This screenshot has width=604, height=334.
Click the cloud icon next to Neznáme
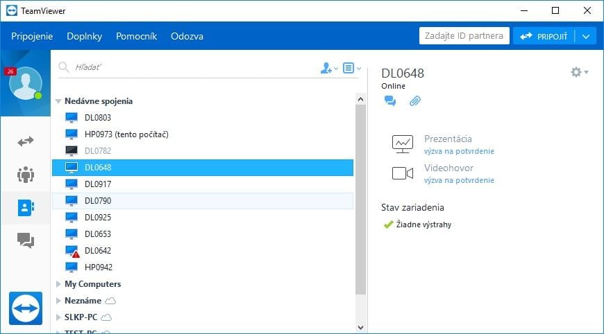point(110,301)
